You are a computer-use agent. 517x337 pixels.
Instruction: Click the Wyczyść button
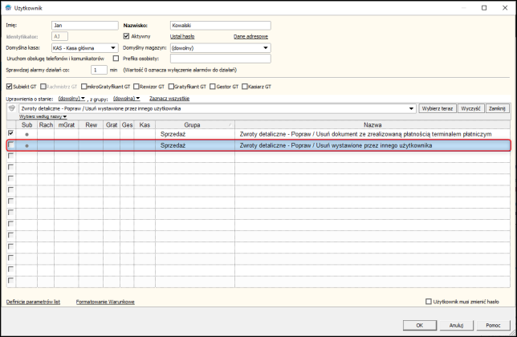470,108
